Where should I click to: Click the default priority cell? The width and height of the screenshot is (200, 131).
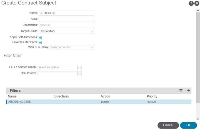pos(152,102)
